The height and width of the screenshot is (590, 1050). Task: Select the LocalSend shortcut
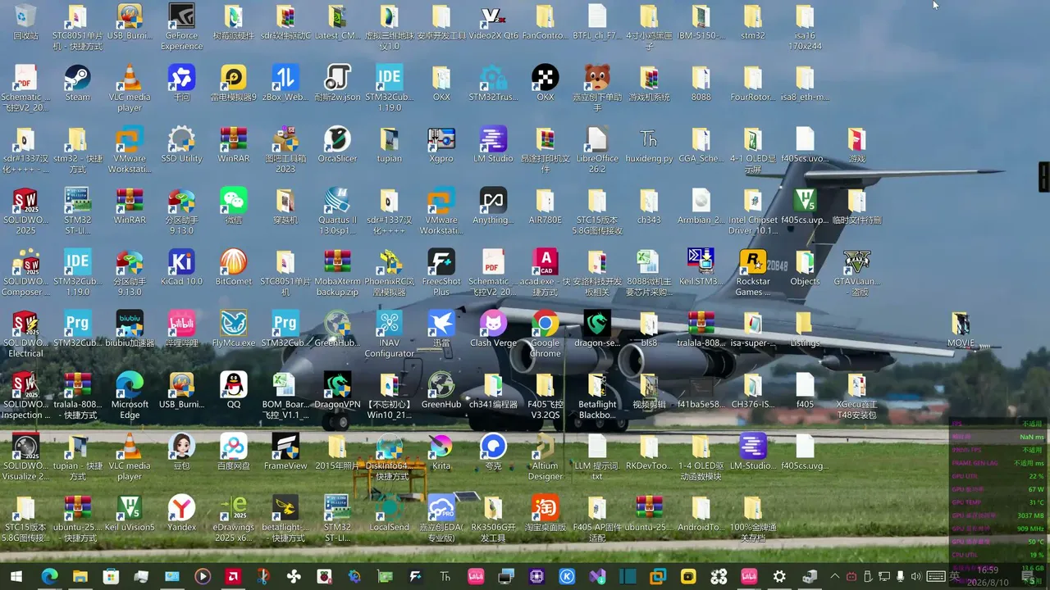click(x=390, y=514)
